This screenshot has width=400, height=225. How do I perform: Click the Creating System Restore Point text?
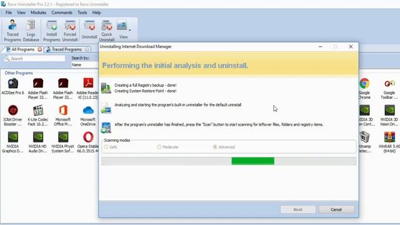(x=146, y=91)
